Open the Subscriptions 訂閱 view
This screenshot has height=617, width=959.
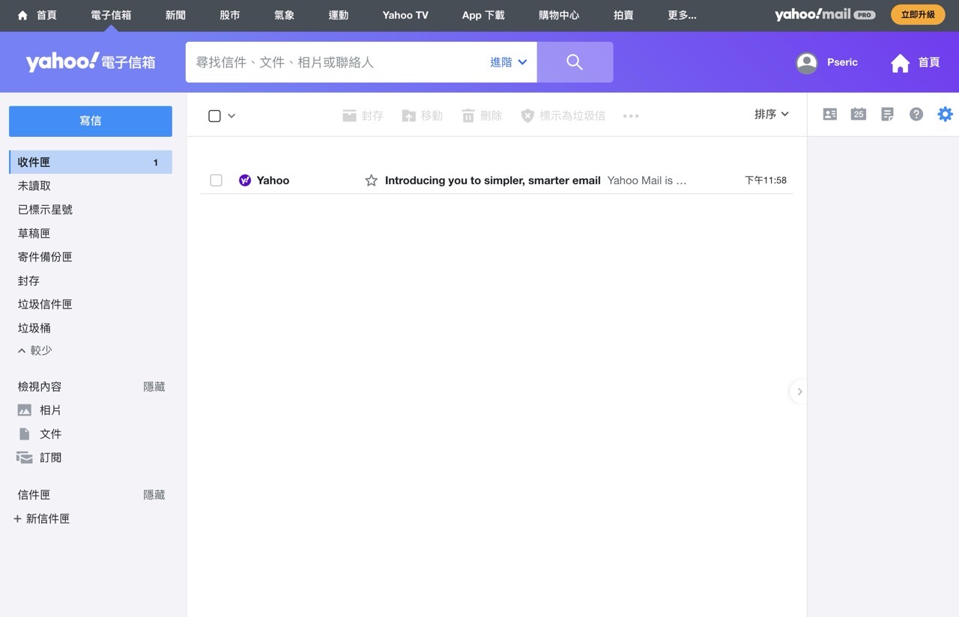pyautogui.click(x=39, y=458)
